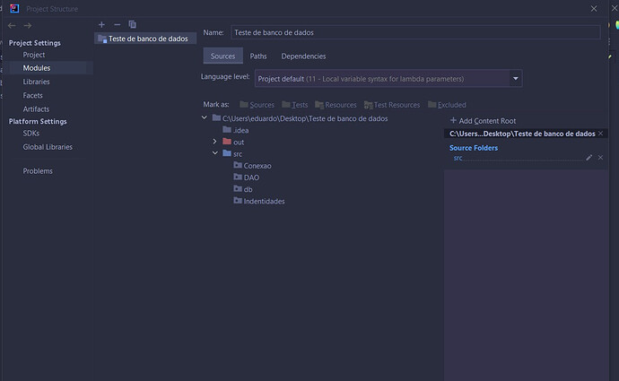
Task: Mark folder as Sources
Action: (x=257, y=105)
